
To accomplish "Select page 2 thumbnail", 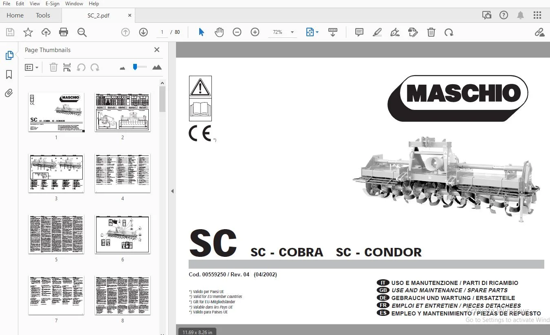I will [123, 112].
